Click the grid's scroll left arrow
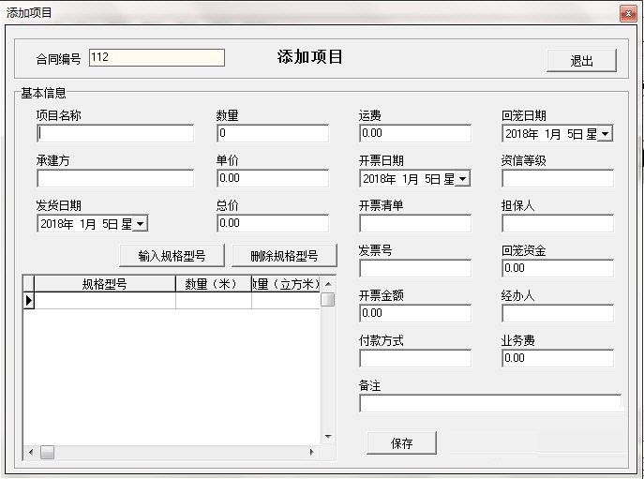 (x=31, y=453)
